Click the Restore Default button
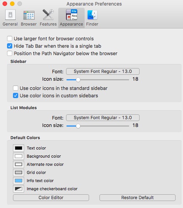The image size is (183, 208). click(137, 198)
